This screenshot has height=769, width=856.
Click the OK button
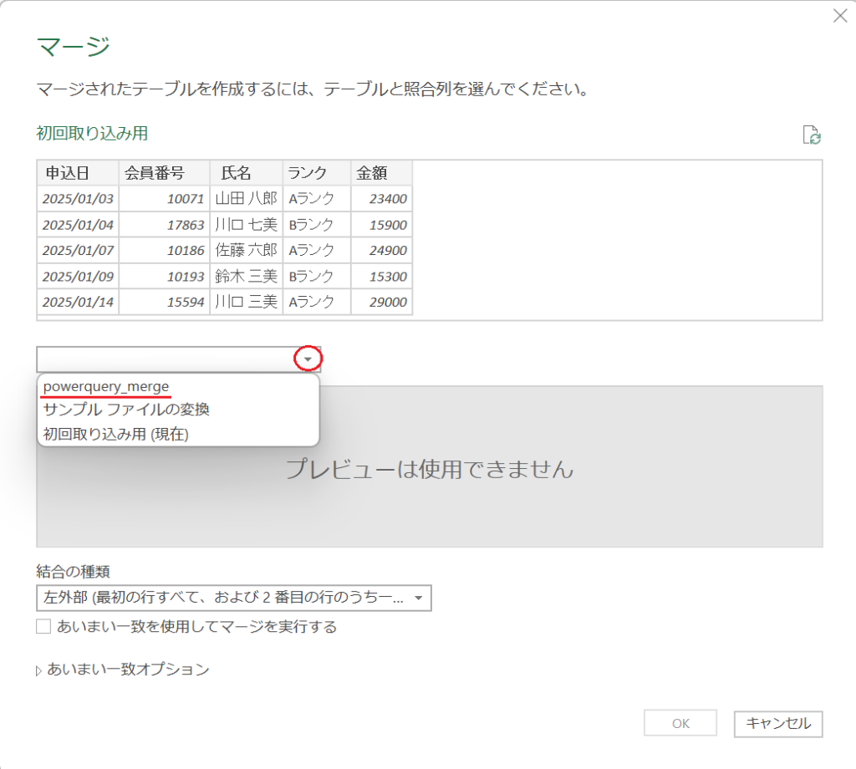pyautogui.click(x=680, y=722)
